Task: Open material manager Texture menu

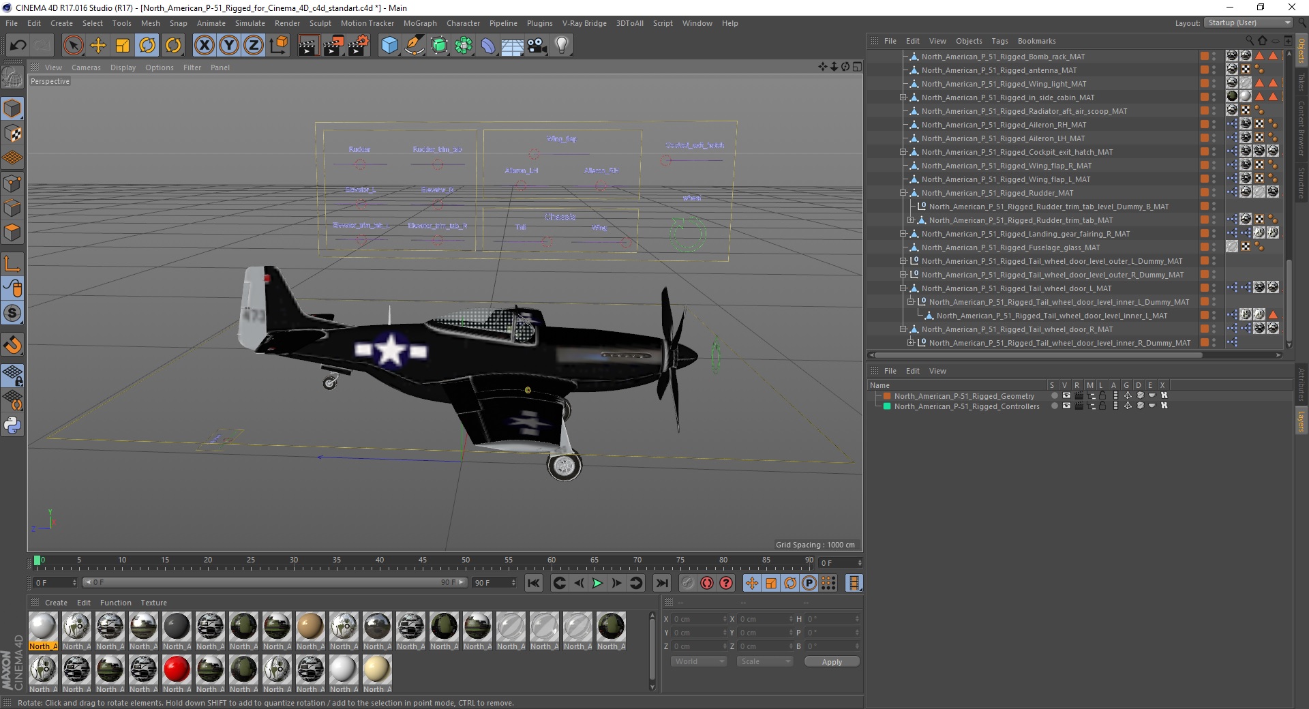Action: click(153, 603)
